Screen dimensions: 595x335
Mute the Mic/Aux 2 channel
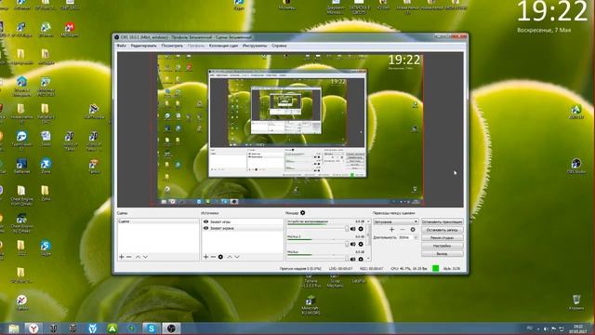coord(353,244)
